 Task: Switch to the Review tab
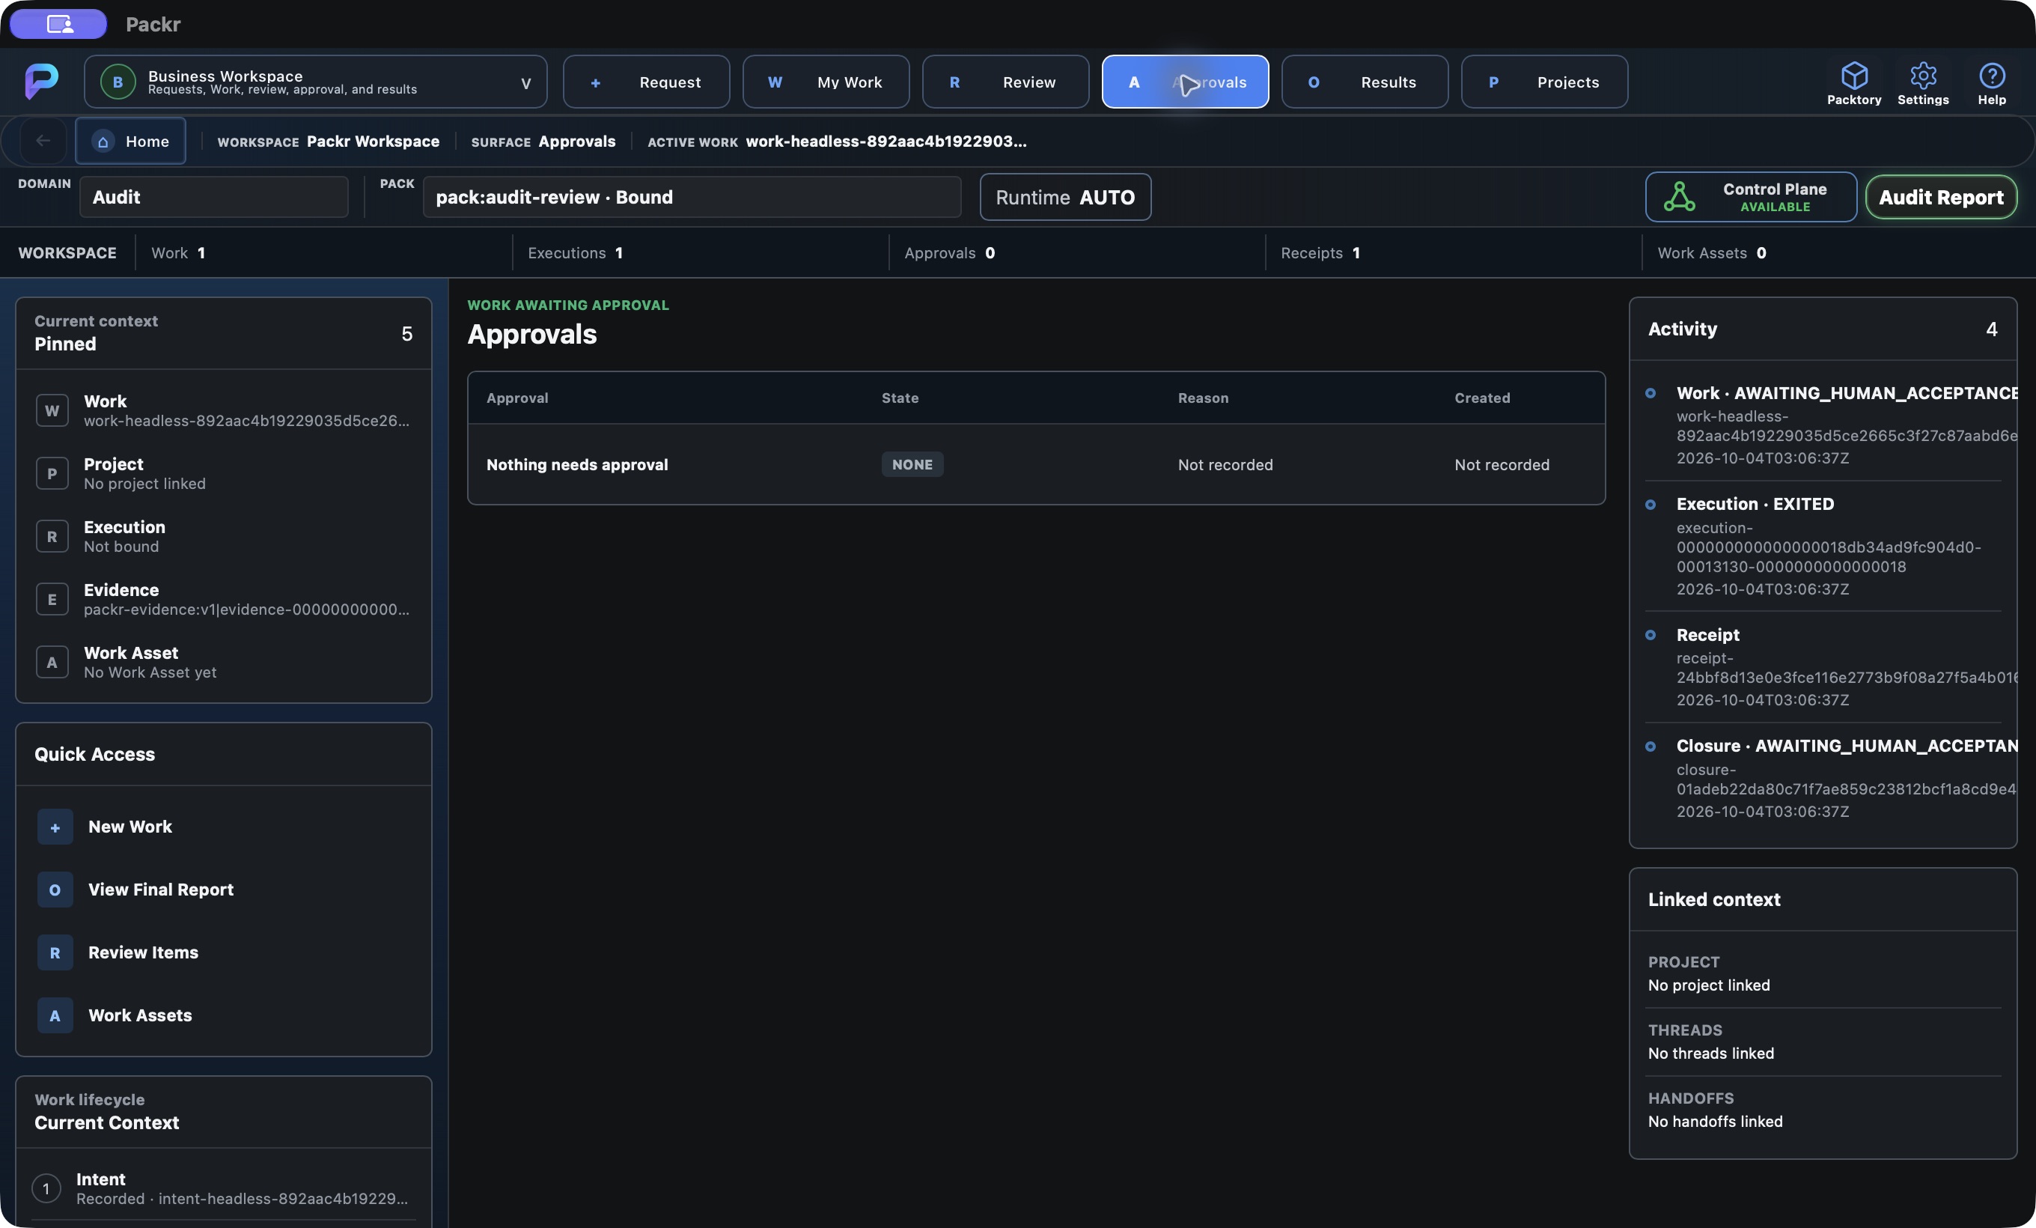[1005, 82]
